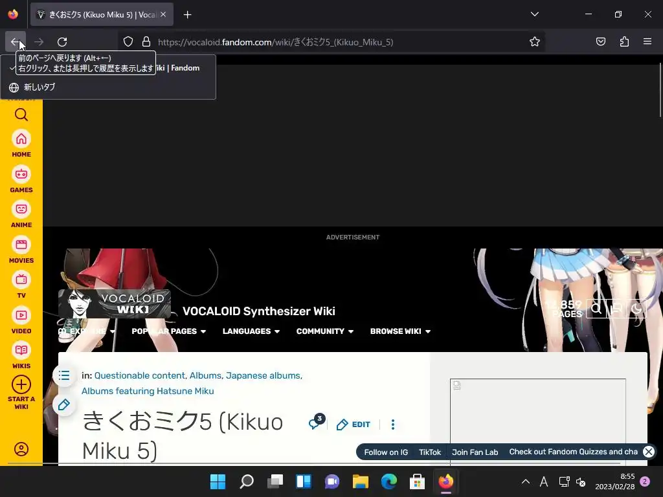Image resolution: width=663 pixels, height=497 pixels.
Task: Open the TV sidebar section
Action: (21, 285)
